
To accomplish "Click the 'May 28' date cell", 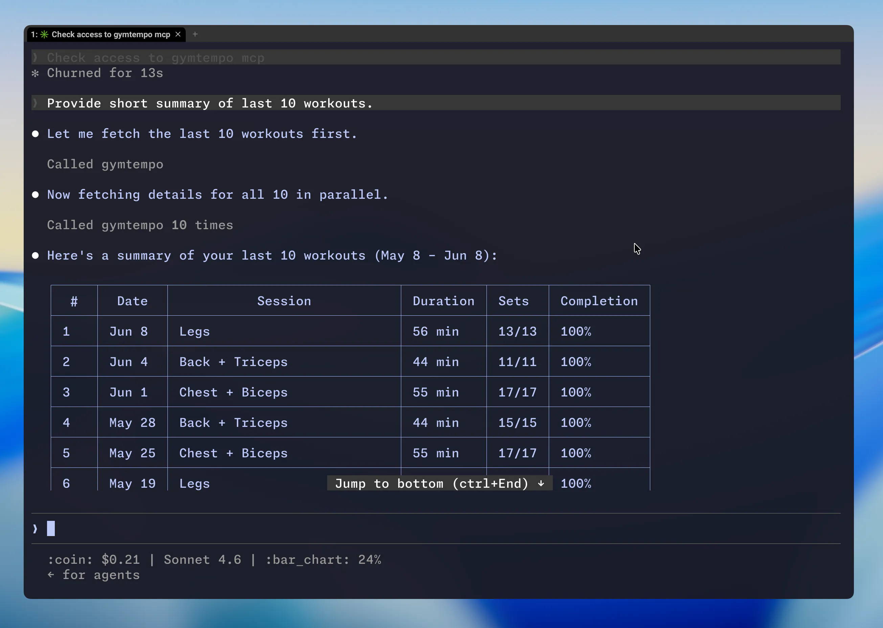I will [x=132, y=422].
